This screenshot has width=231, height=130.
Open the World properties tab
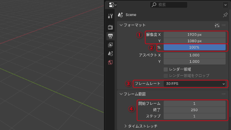pos(110,62)
